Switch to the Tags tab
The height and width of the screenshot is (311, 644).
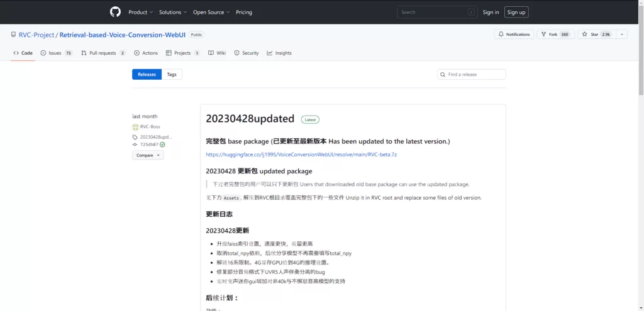(172, 74)
